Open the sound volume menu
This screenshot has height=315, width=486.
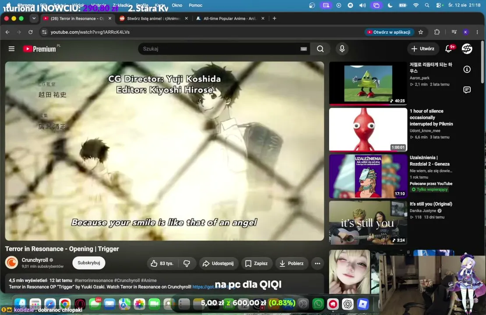(362, 5)
